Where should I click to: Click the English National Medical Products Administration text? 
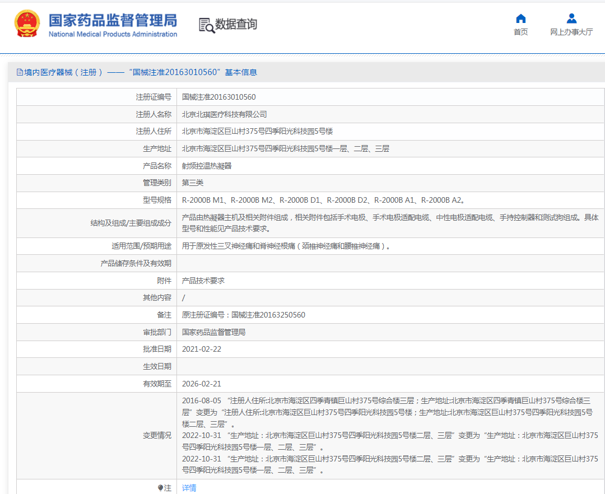113,34
